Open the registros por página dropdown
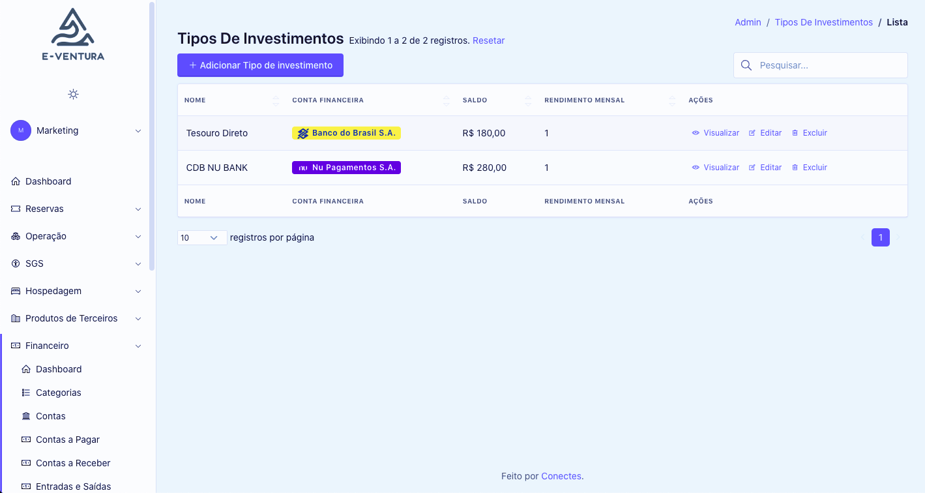925x493 pixels. tap(201, 237)
